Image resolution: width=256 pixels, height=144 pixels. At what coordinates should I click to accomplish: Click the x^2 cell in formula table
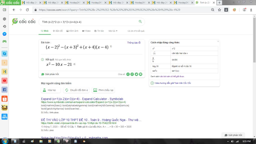pos(194,48)
